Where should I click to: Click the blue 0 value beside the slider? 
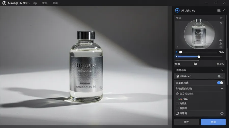click(x=177, y=52)
